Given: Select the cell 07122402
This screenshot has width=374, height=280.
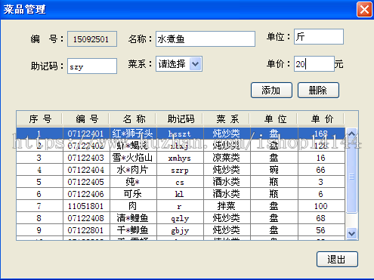Looking at the screenshot, I should (x=86, y=146).
